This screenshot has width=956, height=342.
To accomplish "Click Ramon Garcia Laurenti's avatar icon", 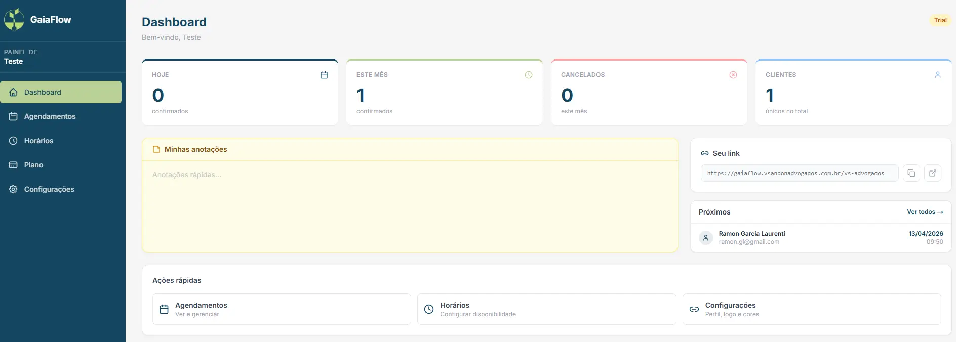I will click(x=706, y=238).
